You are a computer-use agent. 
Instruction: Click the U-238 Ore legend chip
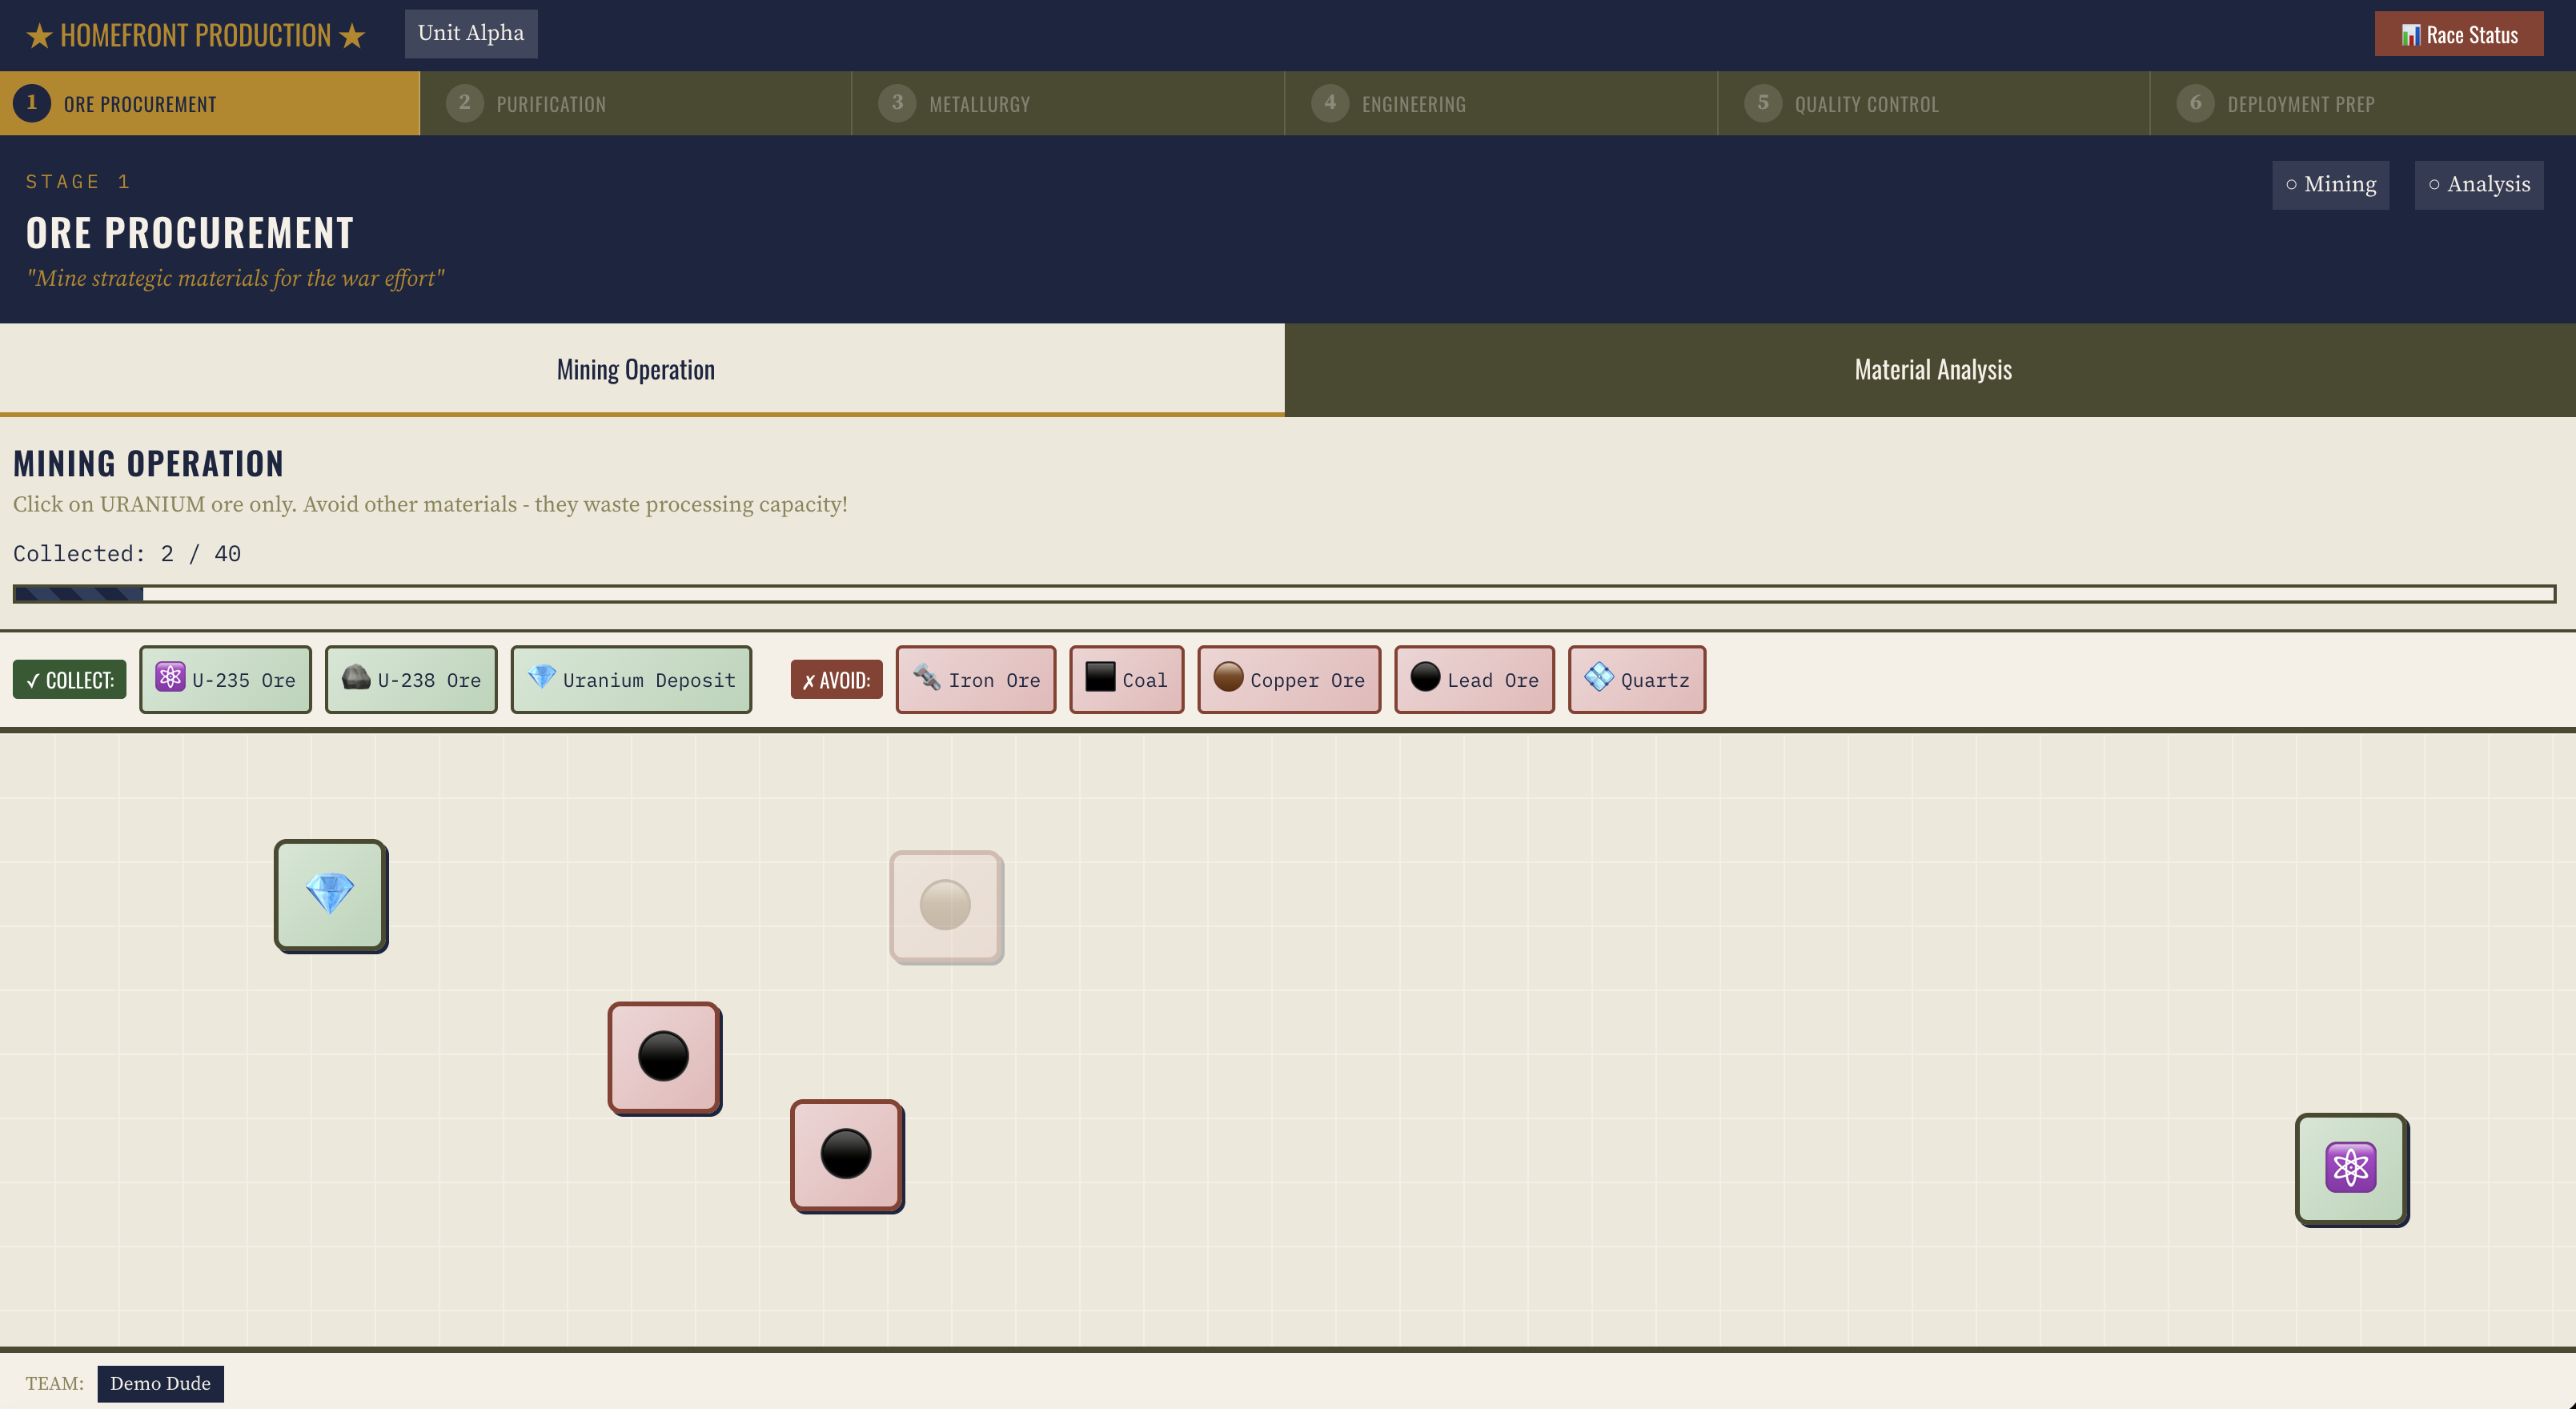[x=411, y=680]
